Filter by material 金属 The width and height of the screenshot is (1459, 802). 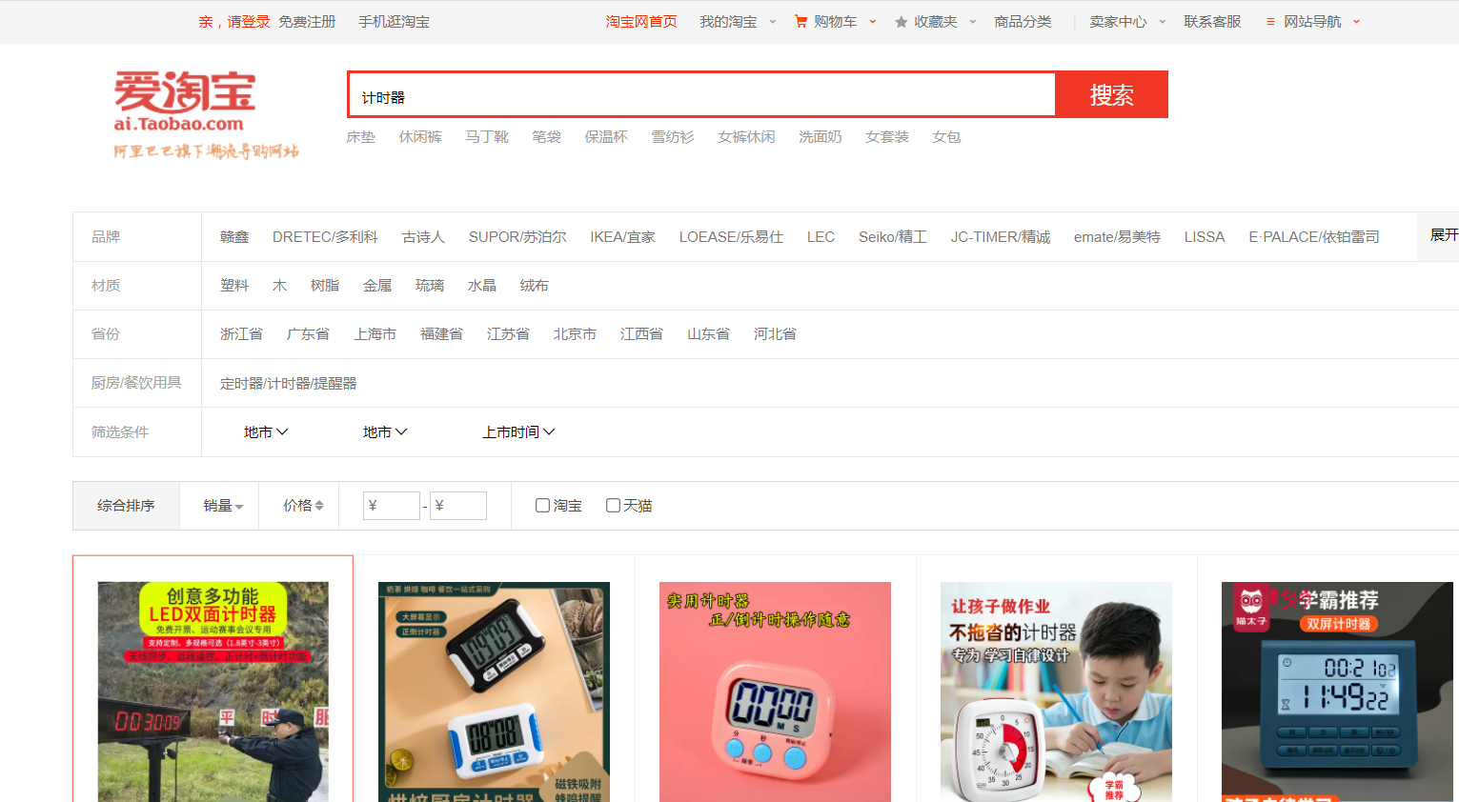tap(377, 286)
